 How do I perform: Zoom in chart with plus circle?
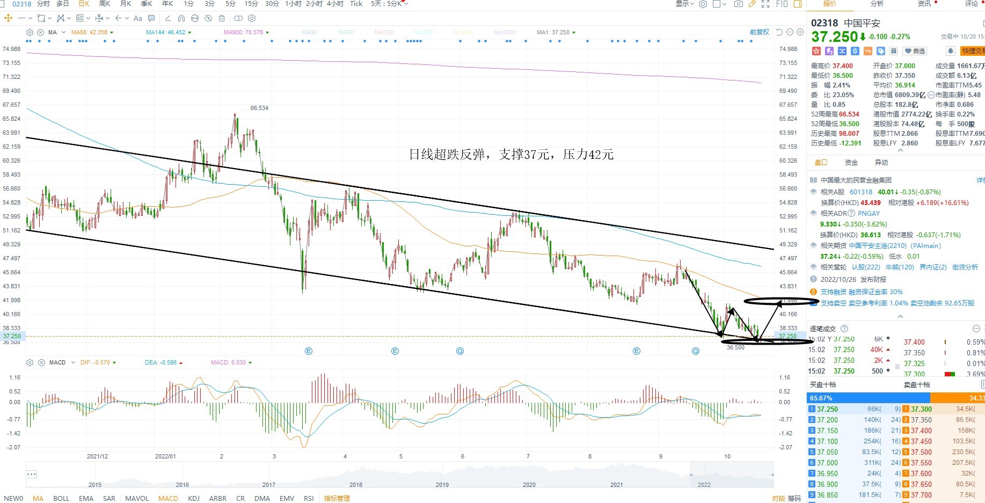[x=800, y=32]
